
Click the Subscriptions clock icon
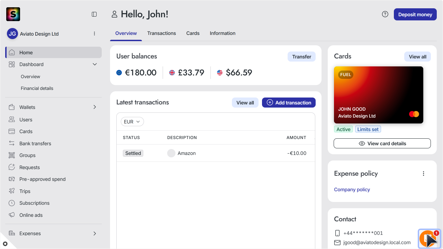(x=12, y=203)
